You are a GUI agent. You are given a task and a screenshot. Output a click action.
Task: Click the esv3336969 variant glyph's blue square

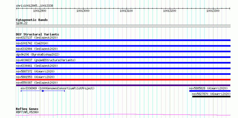click(x=43, y=91)
